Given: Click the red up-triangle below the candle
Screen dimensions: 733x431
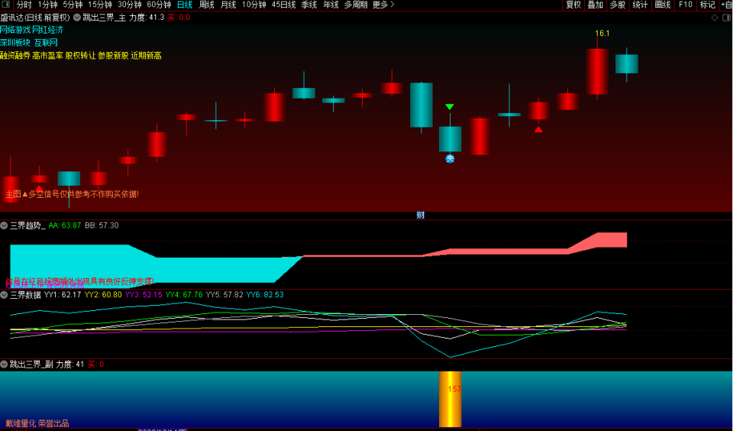Looking at the screenshot, I should coord(538,129).
